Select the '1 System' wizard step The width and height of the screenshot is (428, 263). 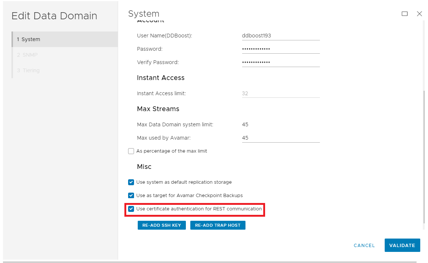click(x=65, y=39)
